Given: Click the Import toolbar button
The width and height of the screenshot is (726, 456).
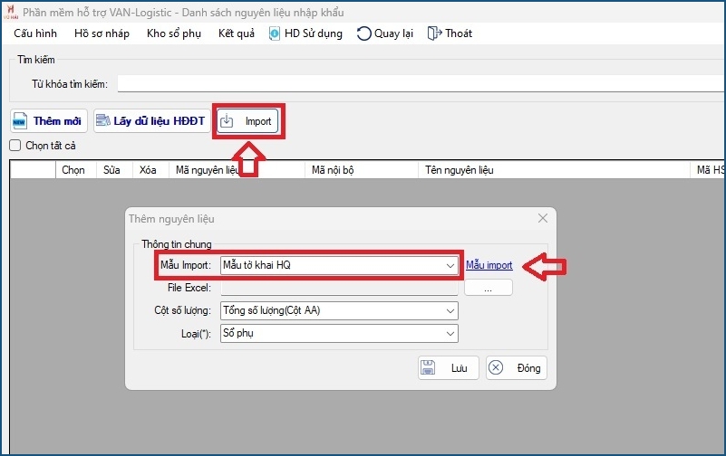Looking at the screenshot, I should (249, 120).
